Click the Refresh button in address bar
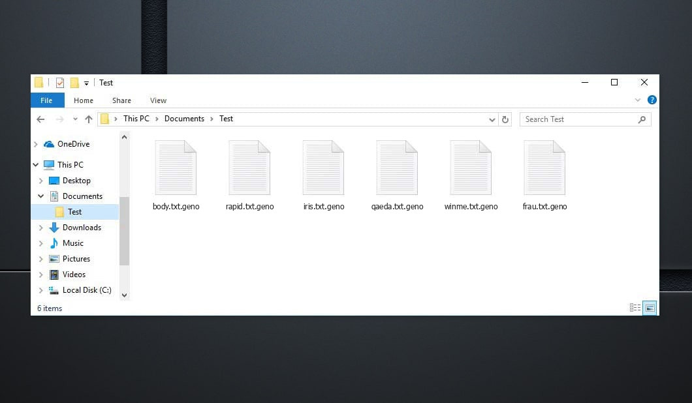 [505, 119]
